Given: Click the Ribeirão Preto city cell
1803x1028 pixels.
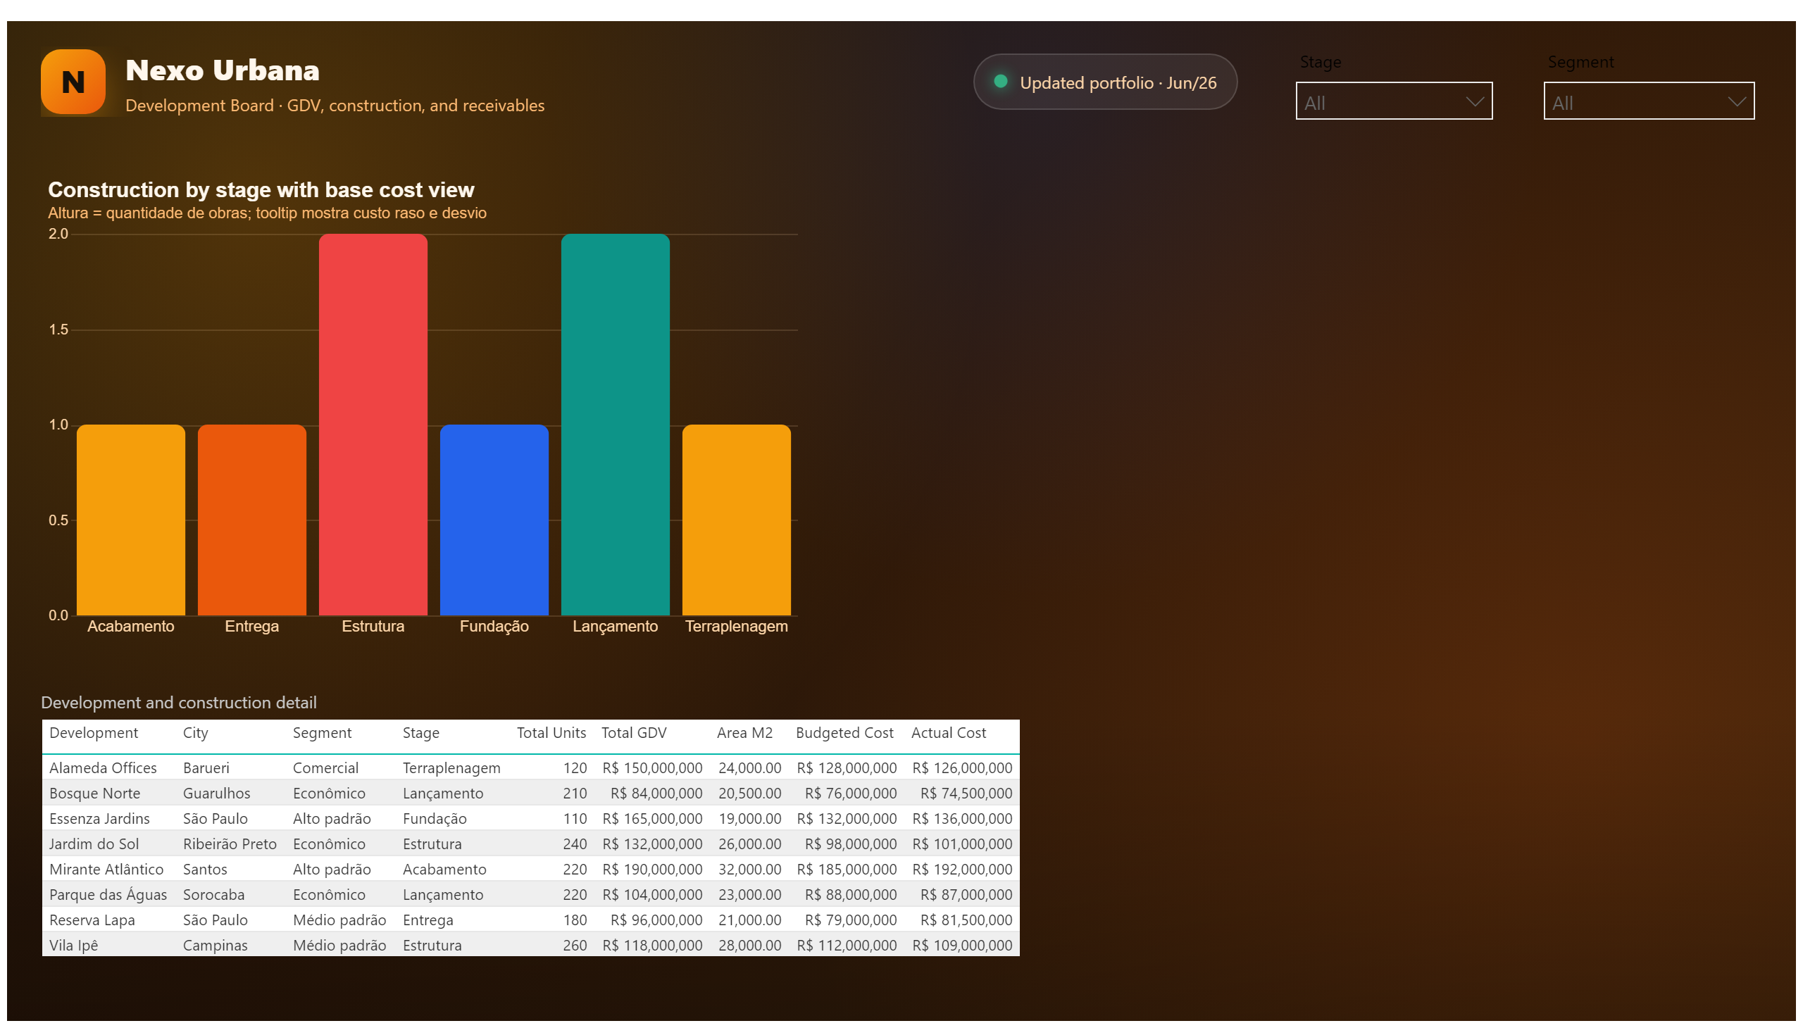Looking at the screenshot, I should click(x=230, y=844).
